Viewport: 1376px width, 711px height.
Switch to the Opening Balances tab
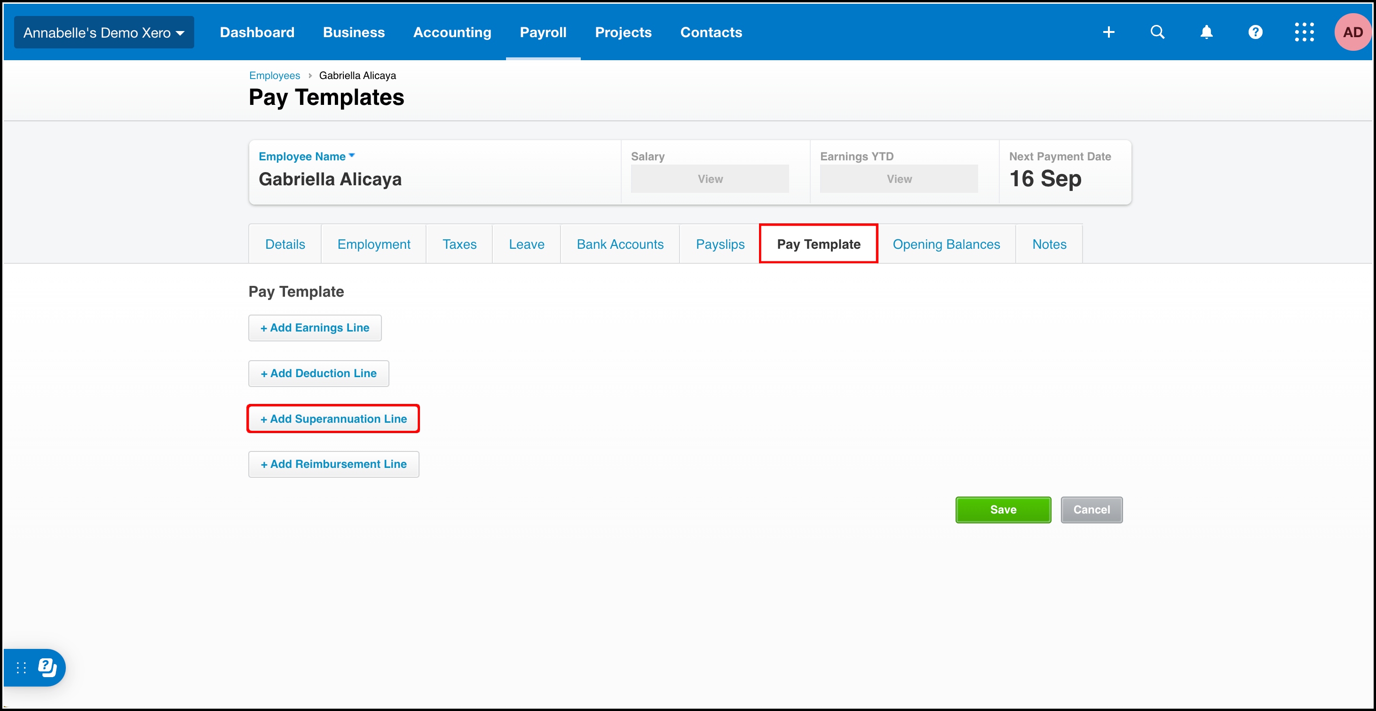[x=946, y=244]
